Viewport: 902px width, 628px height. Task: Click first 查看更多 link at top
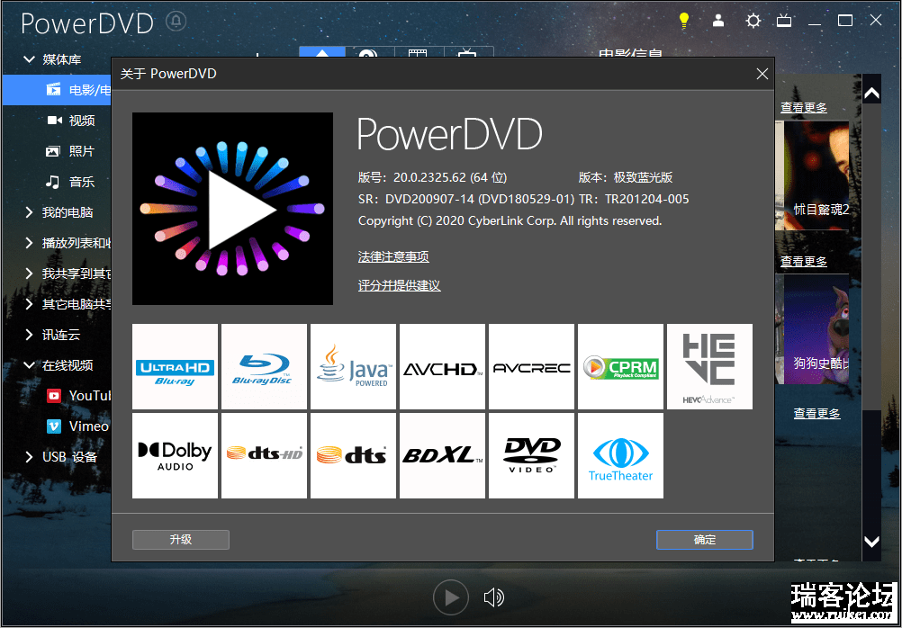[804, 108]
